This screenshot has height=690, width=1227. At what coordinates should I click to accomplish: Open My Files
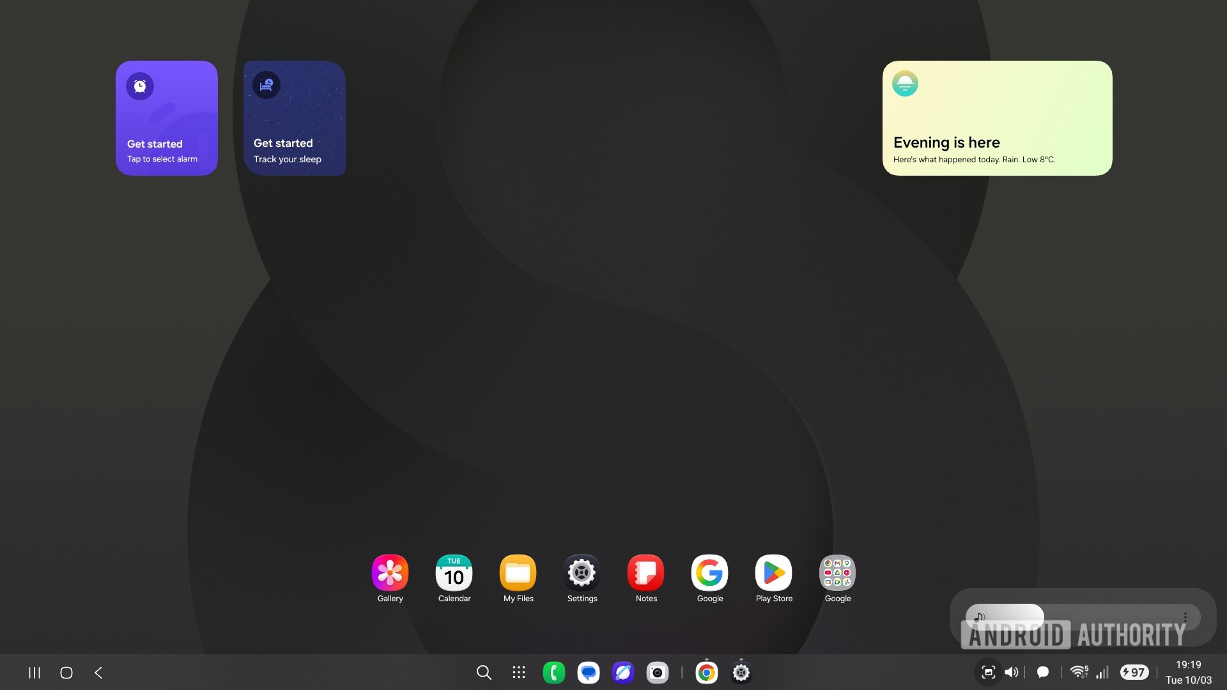[518, 573]
